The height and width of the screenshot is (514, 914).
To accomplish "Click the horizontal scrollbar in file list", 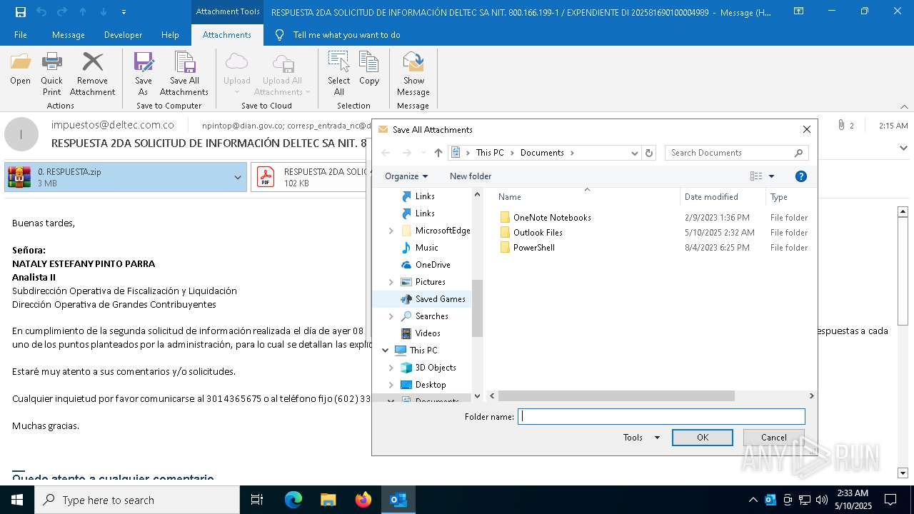I will (616, 395).
